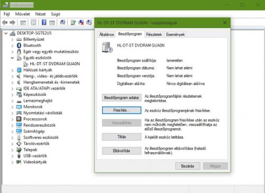Click the Nem lehet elérni driver date value
Screen dimensions: 265x193
[179, 68]
